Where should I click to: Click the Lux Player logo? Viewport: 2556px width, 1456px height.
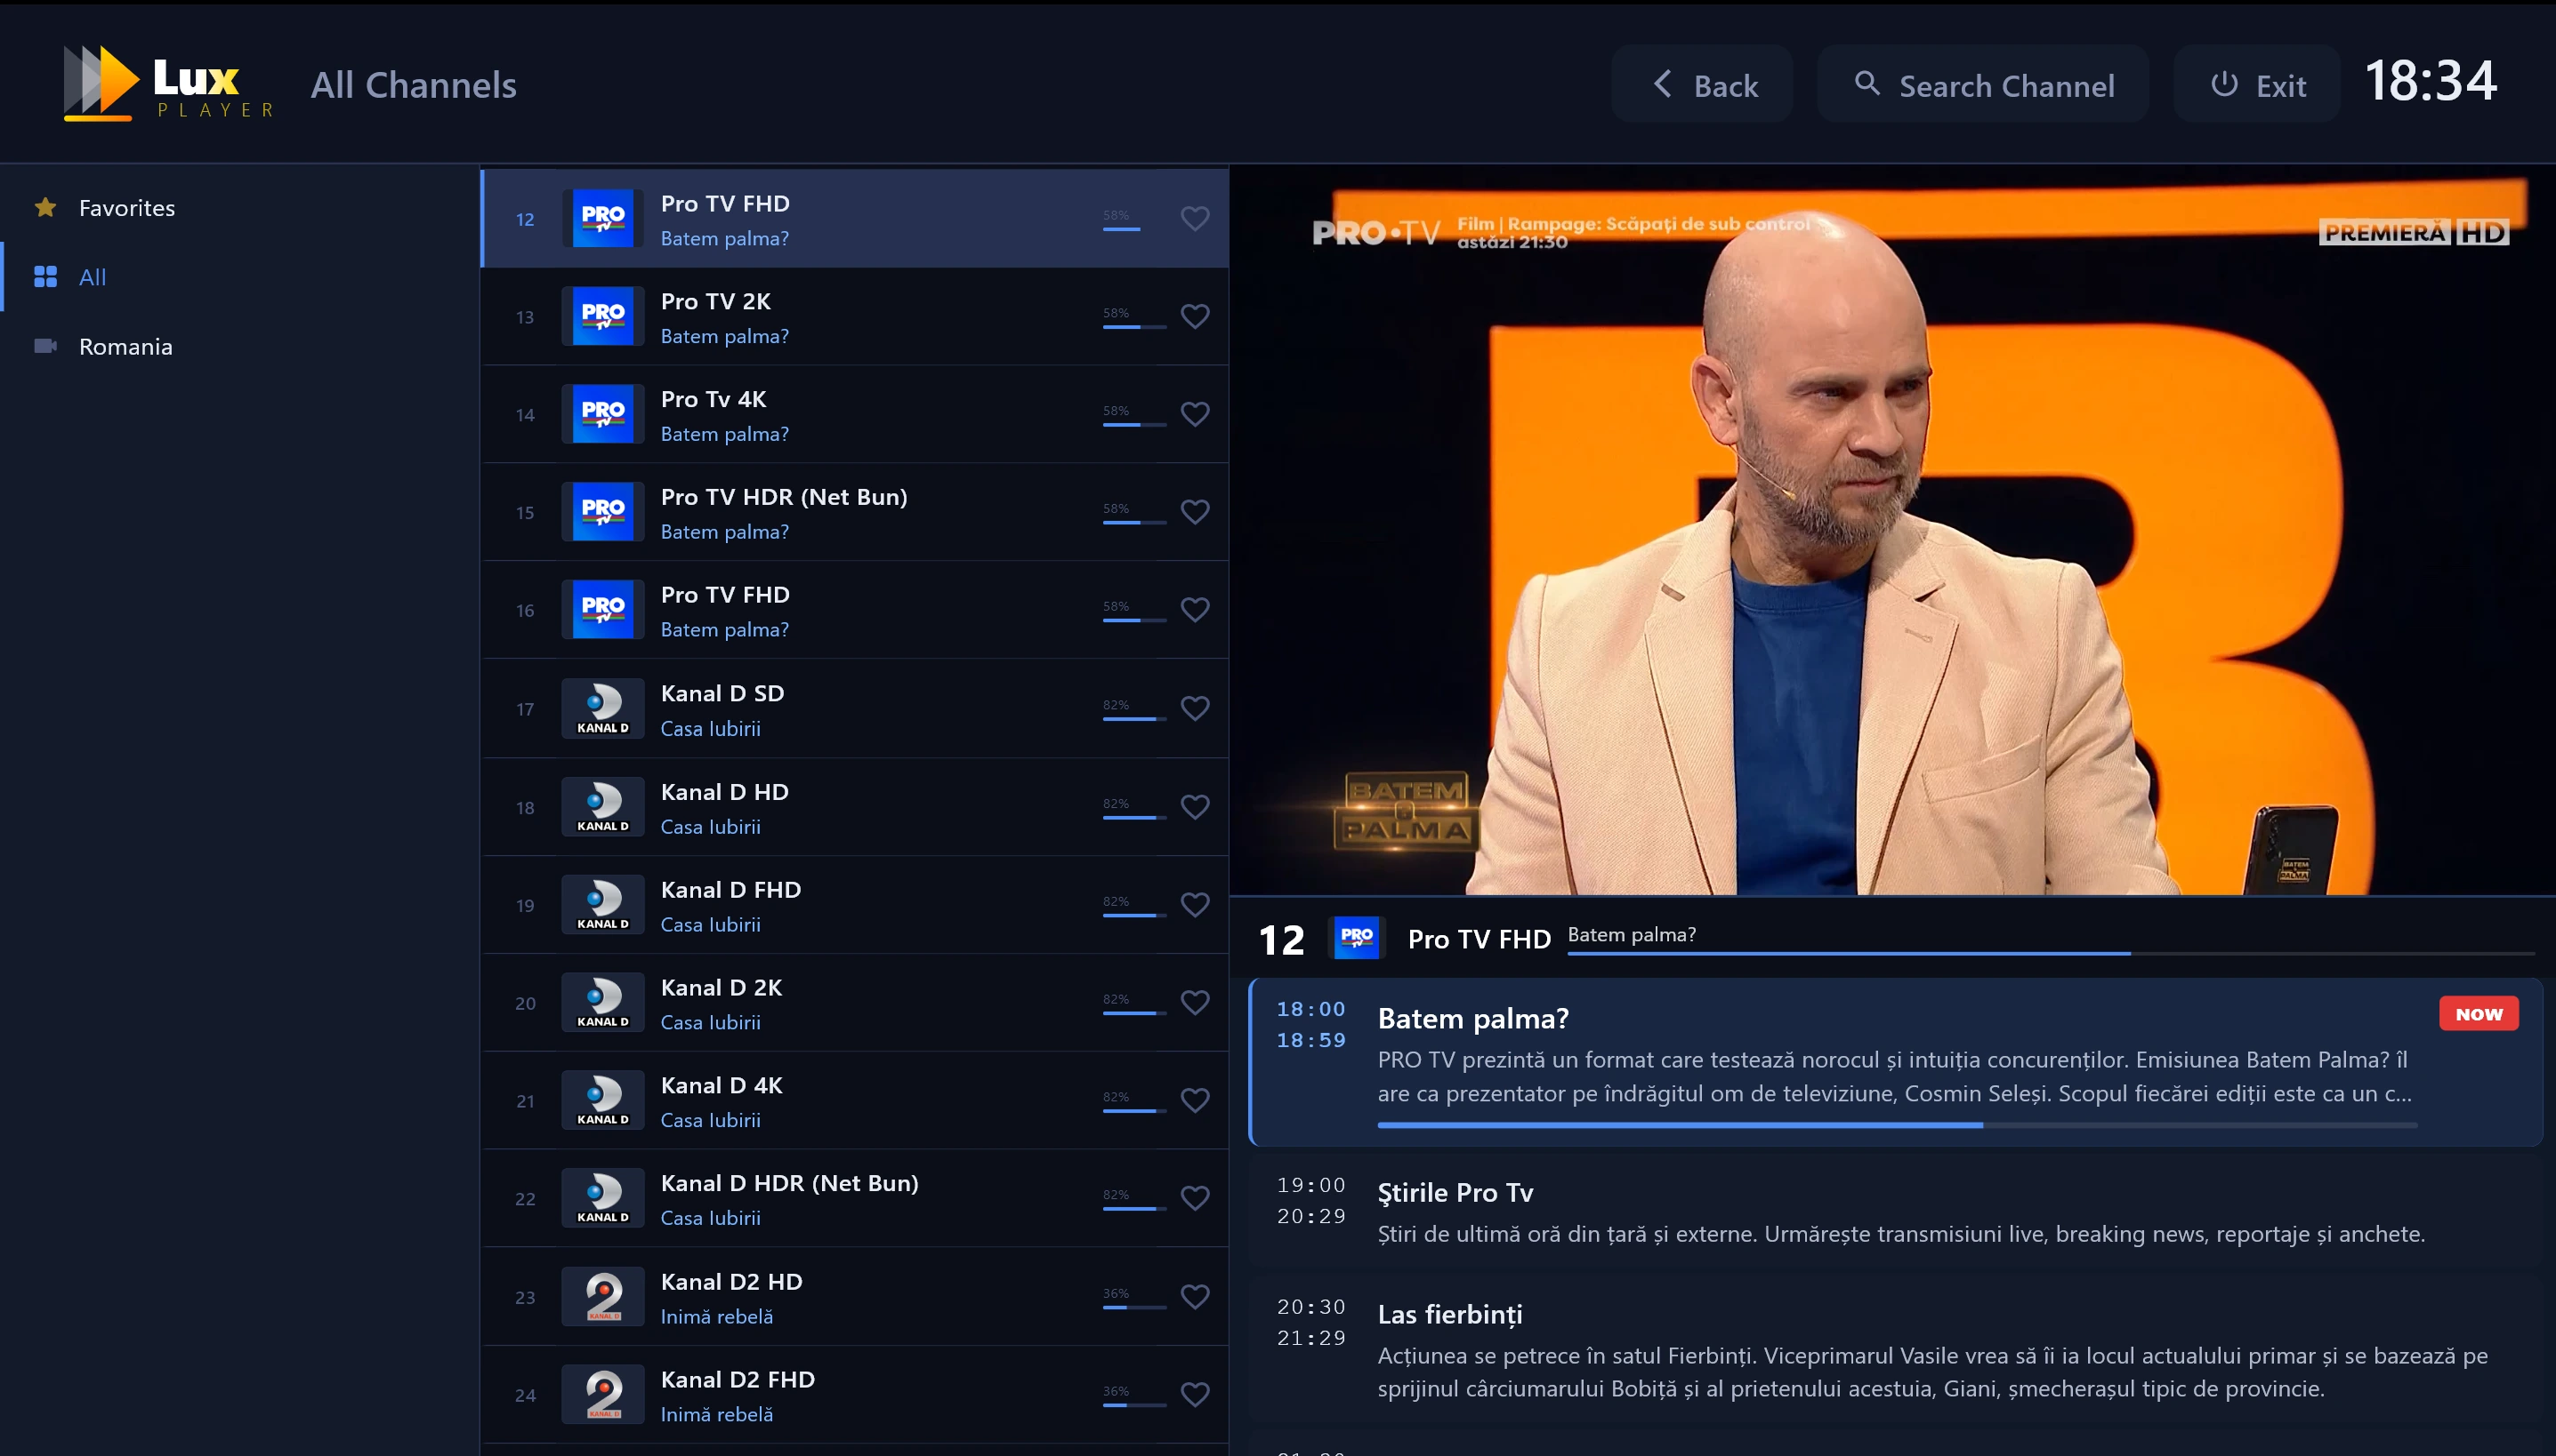point(168,84)
